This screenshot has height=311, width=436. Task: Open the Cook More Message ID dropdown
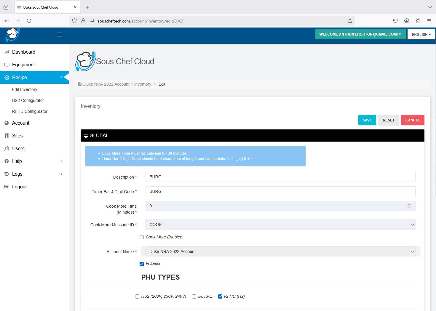[280, 225]
